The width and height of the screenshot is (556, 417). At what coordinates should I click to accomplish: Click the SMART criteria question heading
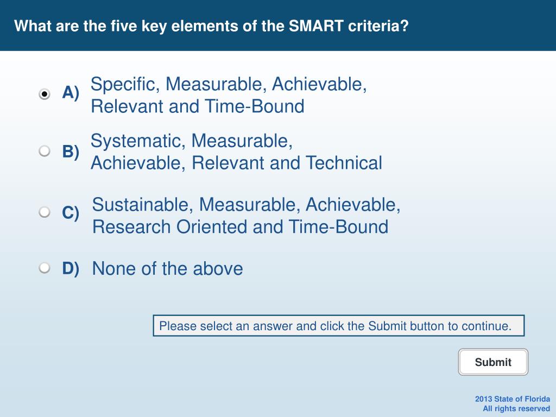(211, 26)
